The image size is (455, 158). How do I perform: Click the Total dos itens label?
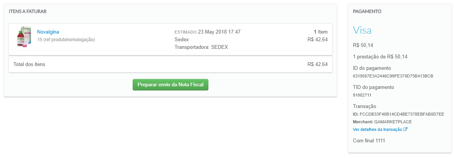tap(29, 64)
